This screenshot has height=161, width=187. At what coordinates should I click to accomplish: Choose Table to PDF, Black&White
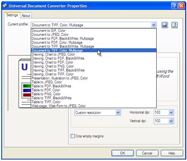tap(93, 86)
